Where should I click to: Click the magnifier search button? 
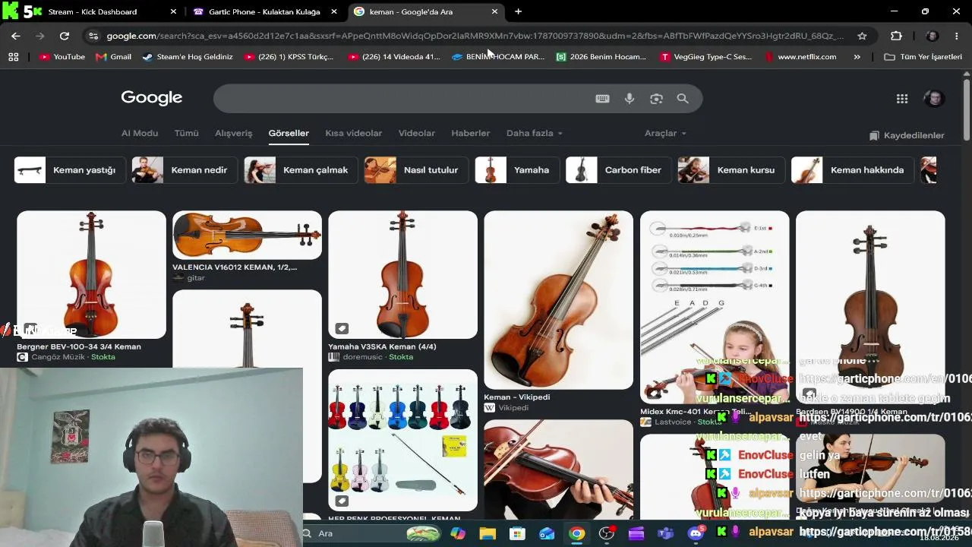click(683, 99)
